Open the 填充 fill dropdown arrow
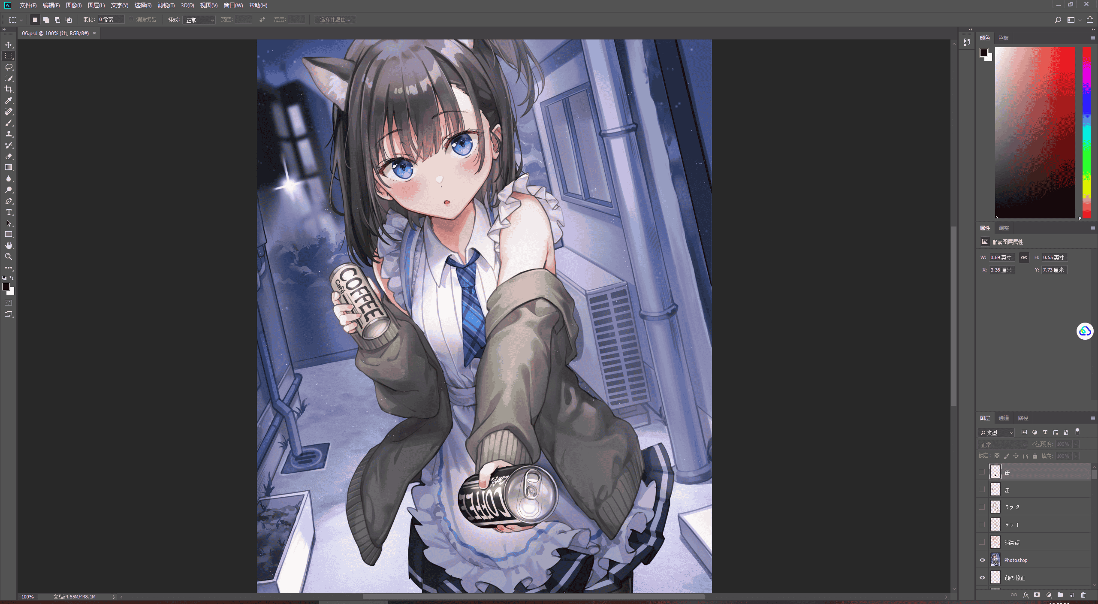This screenshot has width=1098, height=604. tap(1076, 456)
